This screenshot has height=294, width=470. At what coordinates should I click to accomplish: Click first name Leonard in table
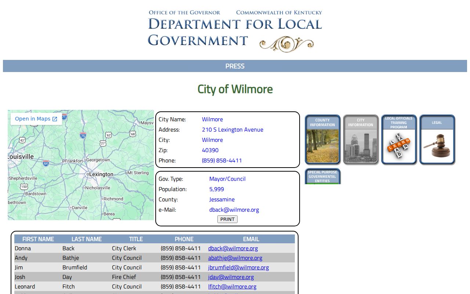point(25,287)
